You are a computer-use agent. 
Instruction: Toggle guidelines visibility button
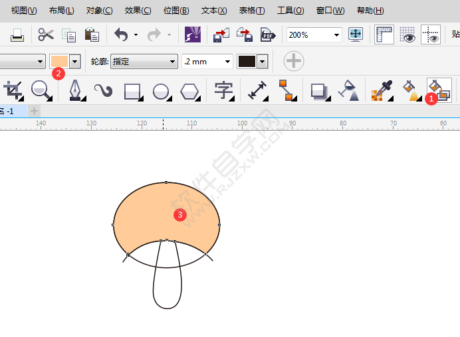click(x=431, y=34)
